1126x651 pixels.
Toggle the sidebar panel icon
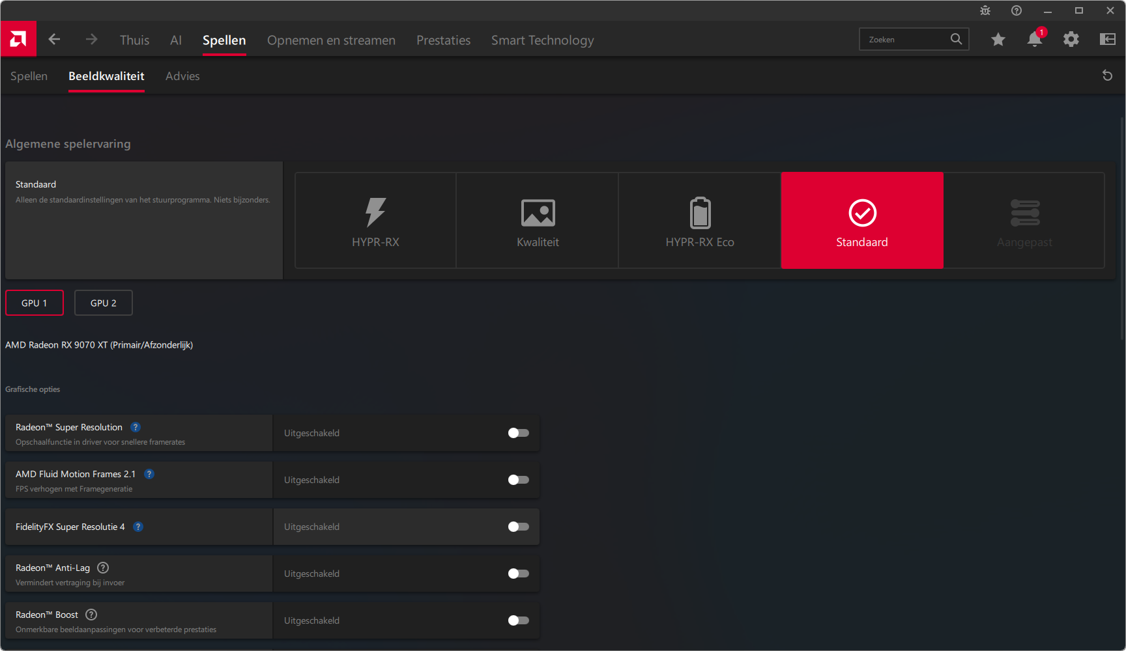pyautogui.click(x=1107, y=40)
